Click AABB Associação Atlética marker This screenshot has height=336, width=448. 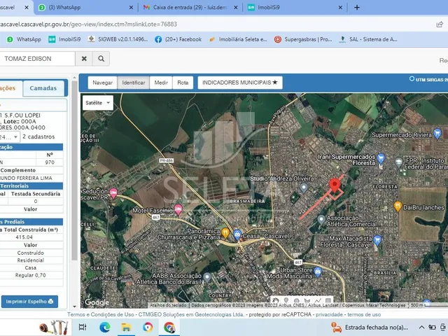point(207,277)
